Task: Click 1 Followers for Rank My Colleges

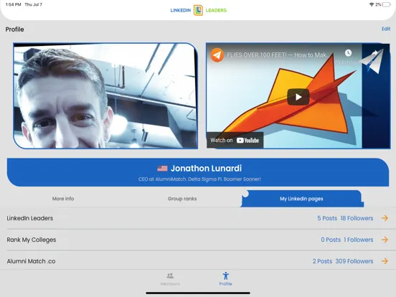Action: pyautogui.click(x=359, y=240)
